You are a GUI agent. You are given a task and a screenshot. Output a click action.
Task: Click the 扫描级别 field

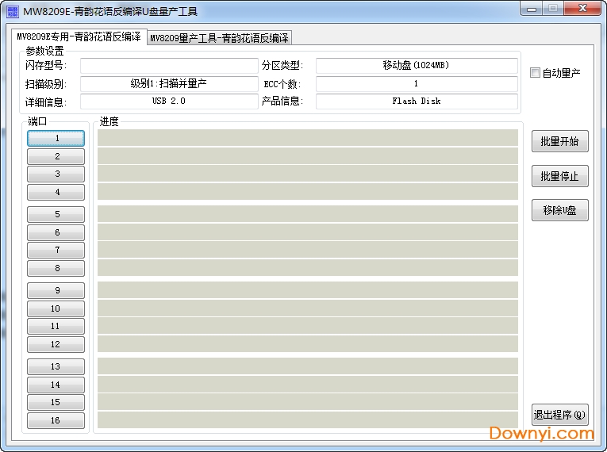click(169, 83)
